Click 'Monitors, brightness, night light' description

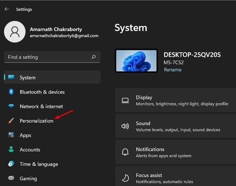182,104
